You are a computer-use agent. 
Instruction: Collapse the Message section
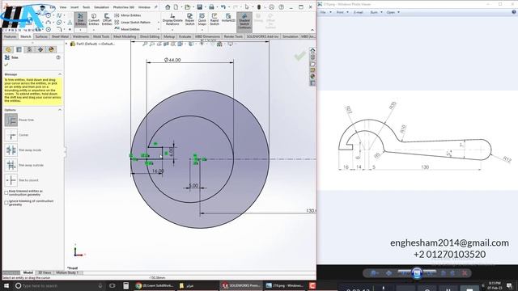[60, 74]
